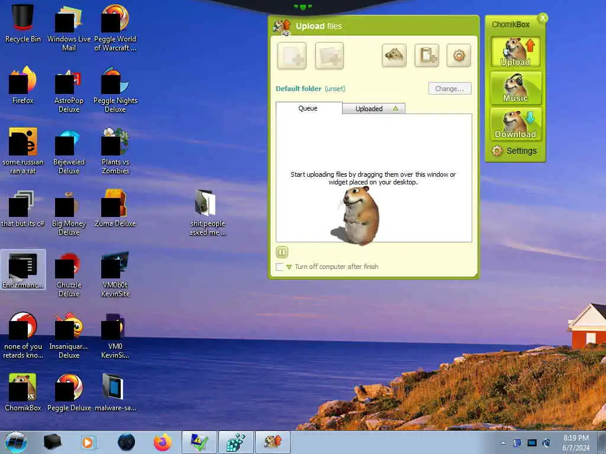Open the Windows Start menu
Viewport: 606px width, 454px height.
16,442
